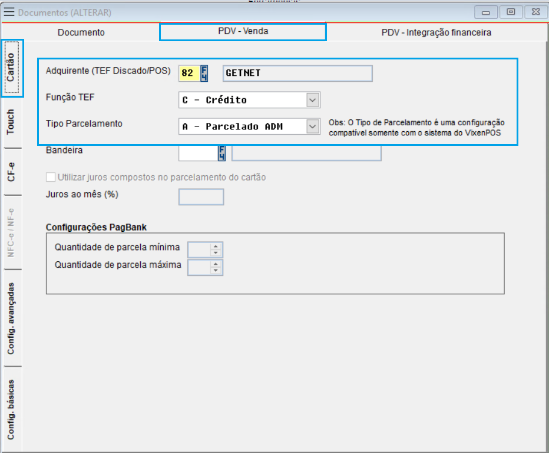Viewport: 549px width, 453px height.
Task: Maximize the Documentos window
Action: (511, 12)
